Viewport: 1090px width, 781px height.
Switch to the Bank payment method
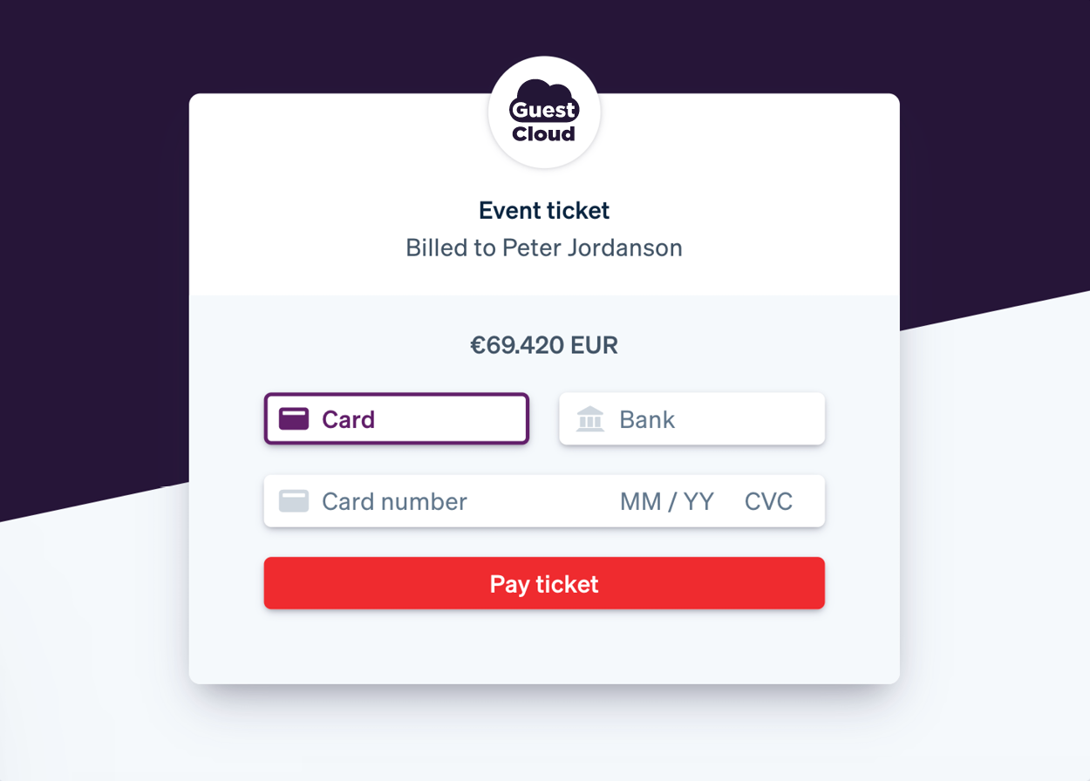coord(691,419)
